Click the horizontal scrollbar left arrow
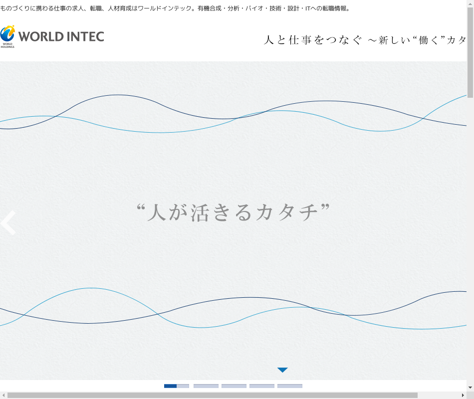Viewport: 474px width, 399px height. (x=3, y=395)
